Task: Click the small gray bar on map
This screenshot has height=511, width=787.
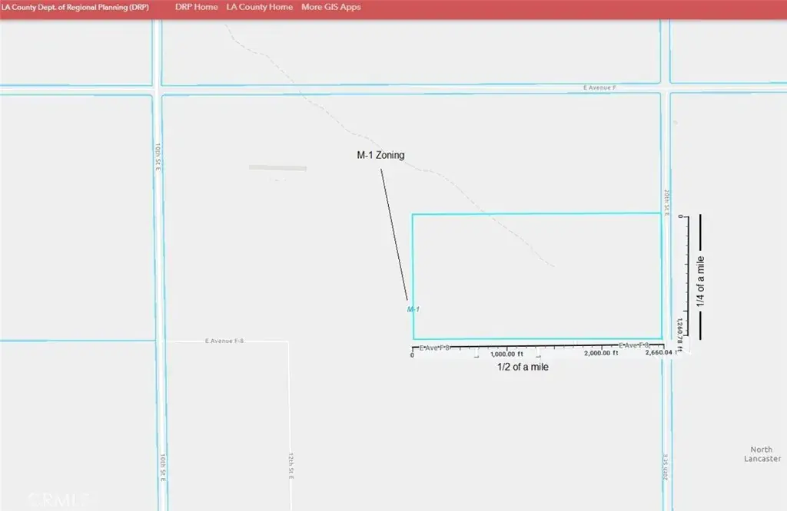Action: pyautogui.click(x=277, y=167)
